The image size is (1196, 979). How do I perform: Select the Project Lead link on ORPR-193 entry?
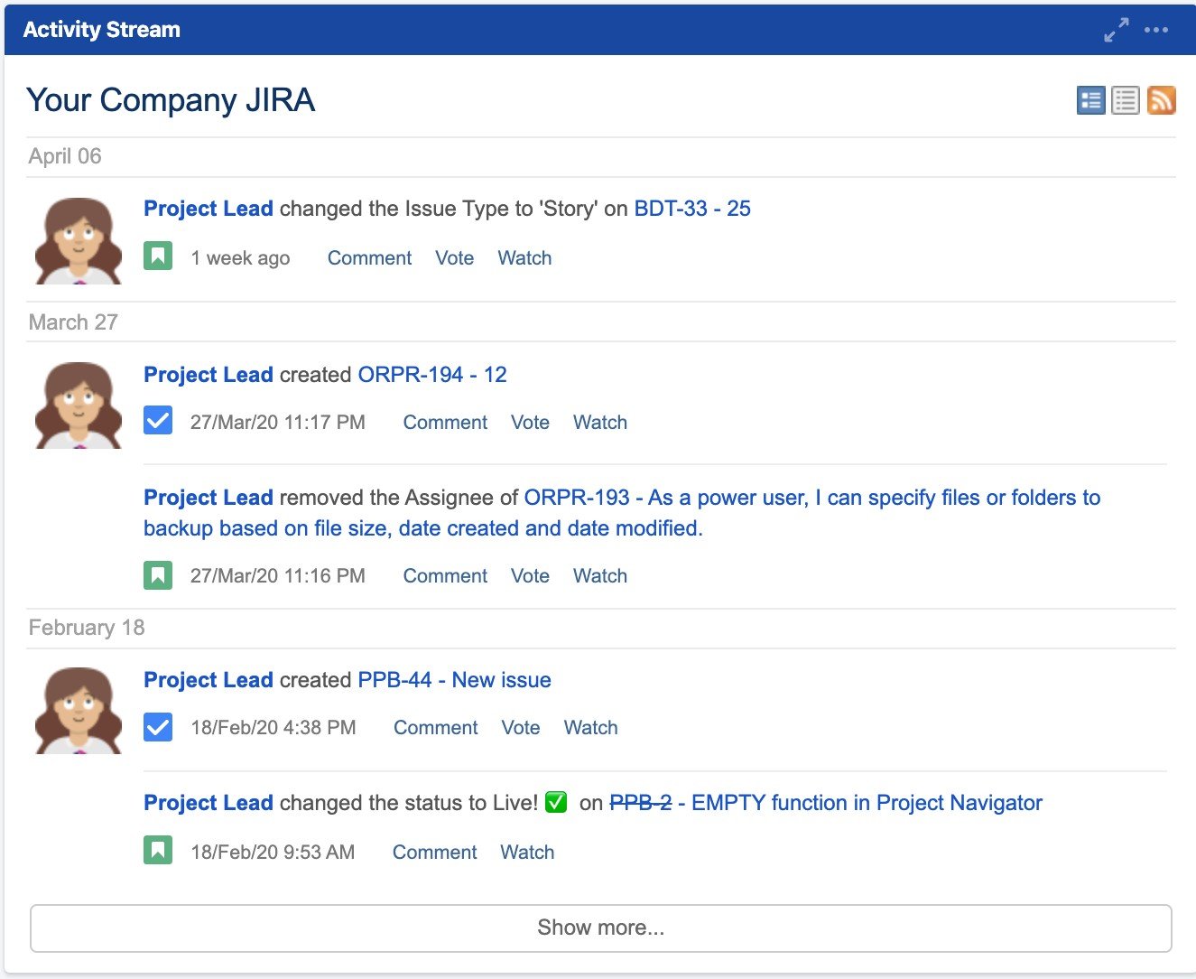pos(208,497)
